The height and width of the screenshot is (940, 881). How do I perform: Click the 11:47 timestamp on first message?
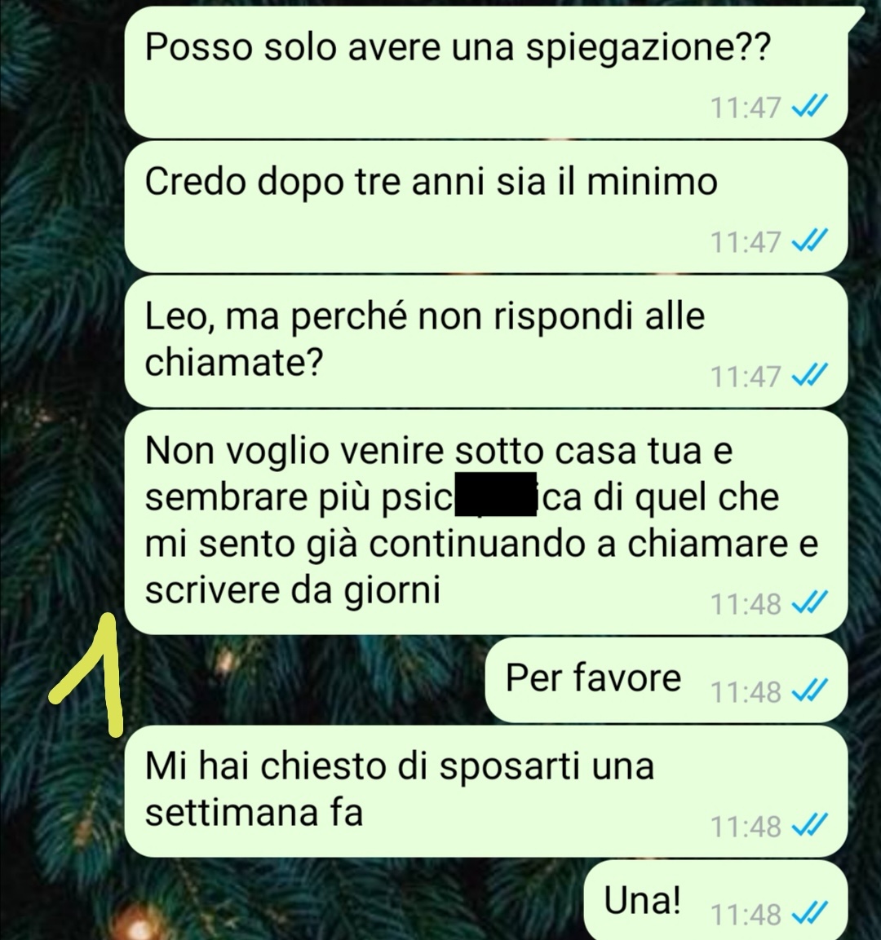(x=746, y=108)
